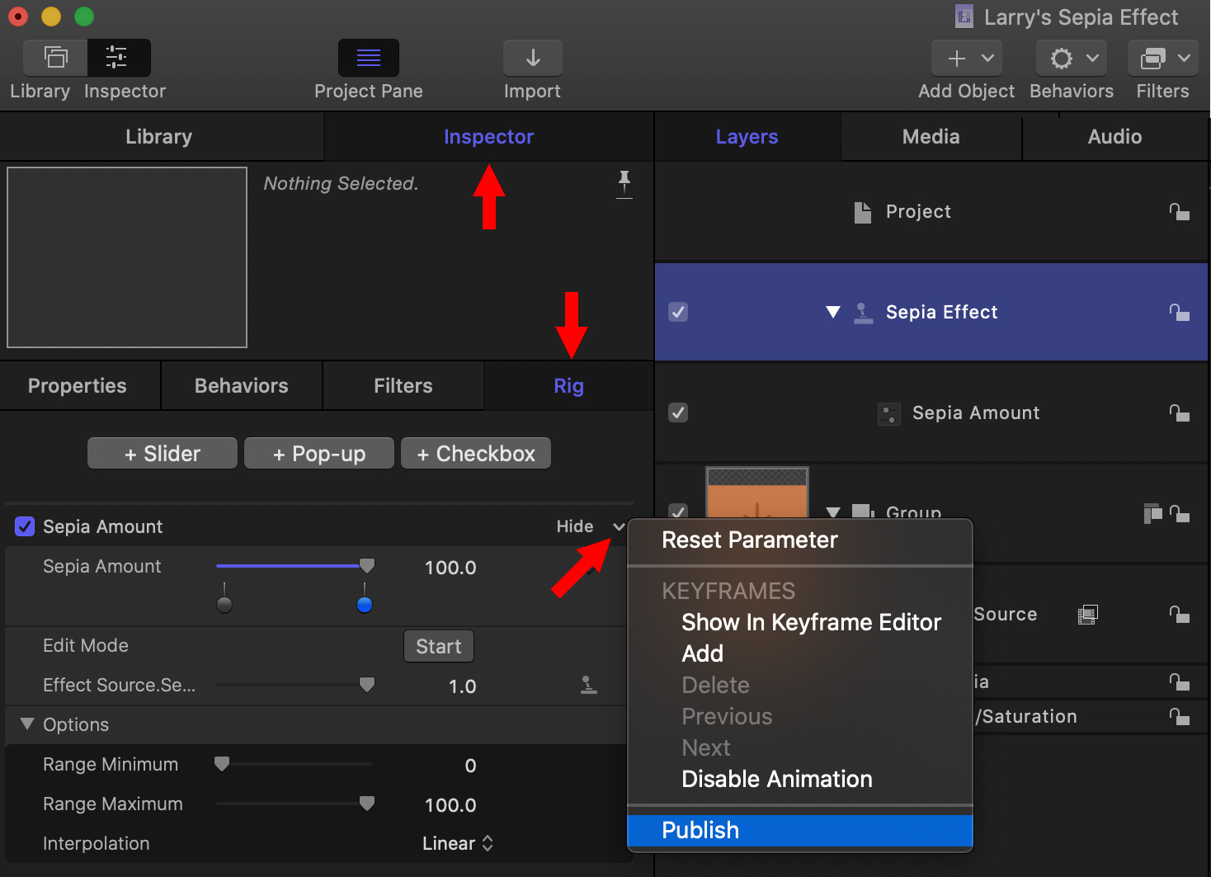Click the Range Maximum slider handle
The height and width of the screenshot is (877, 1211).
[x=367, y=803]
